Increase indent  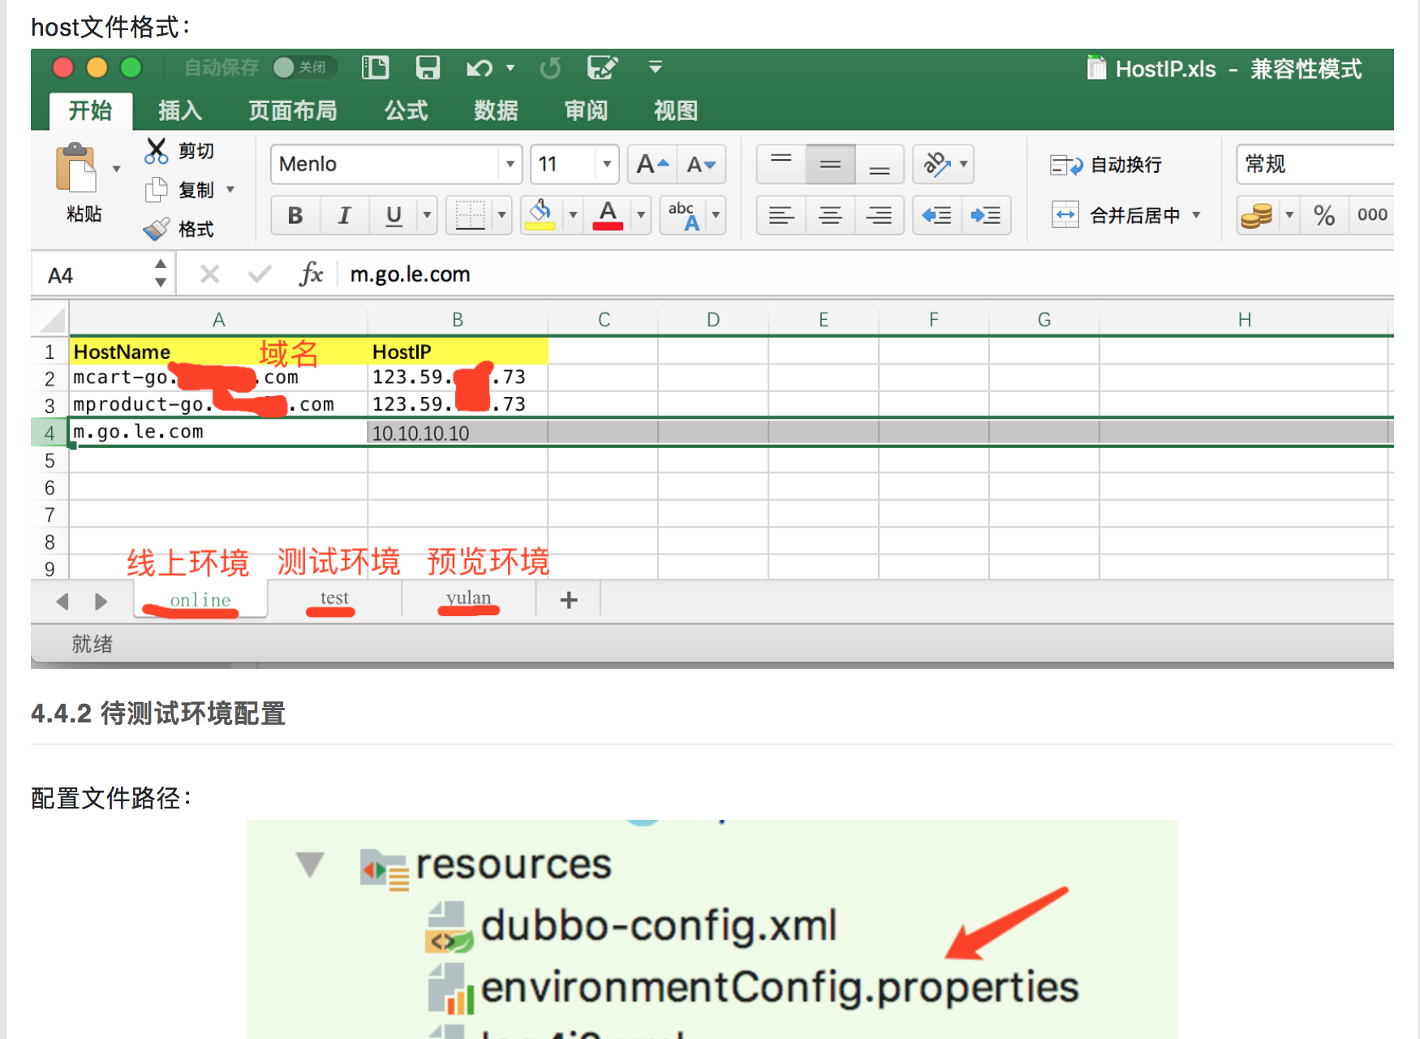(986, 215)
